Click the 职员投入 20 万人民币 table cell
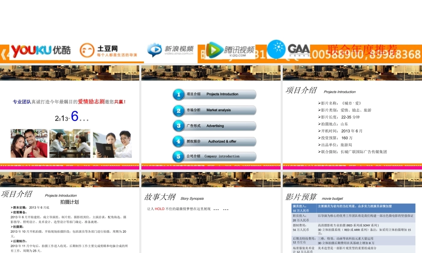 tap(304, 218)
